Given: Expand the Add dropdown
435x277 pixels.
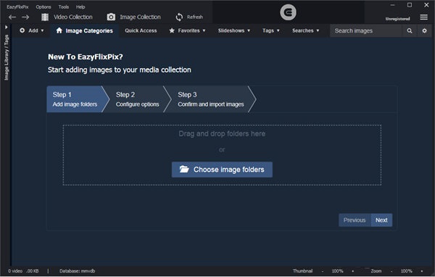Looking at the screenshot, I should [x=32, y=30].
